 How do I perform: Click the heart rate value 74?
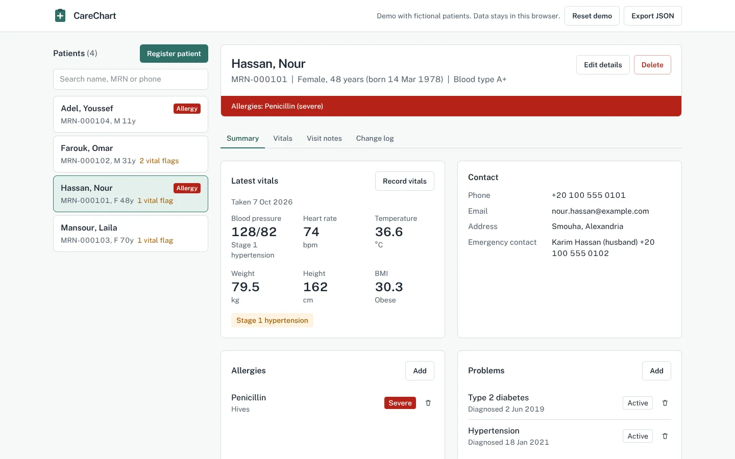click(x=311, y=232)
